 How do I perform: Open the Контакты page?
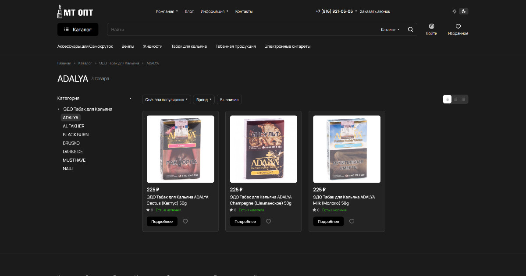click(244, 11)
